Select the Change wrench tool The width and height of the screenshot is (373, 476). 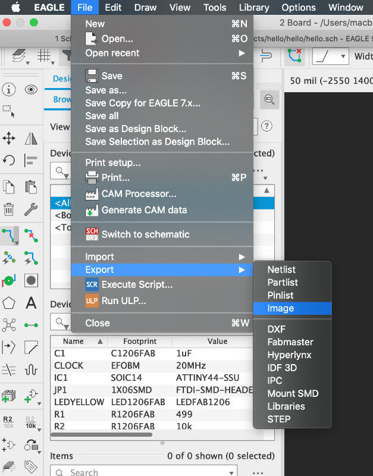click(31, 209)
